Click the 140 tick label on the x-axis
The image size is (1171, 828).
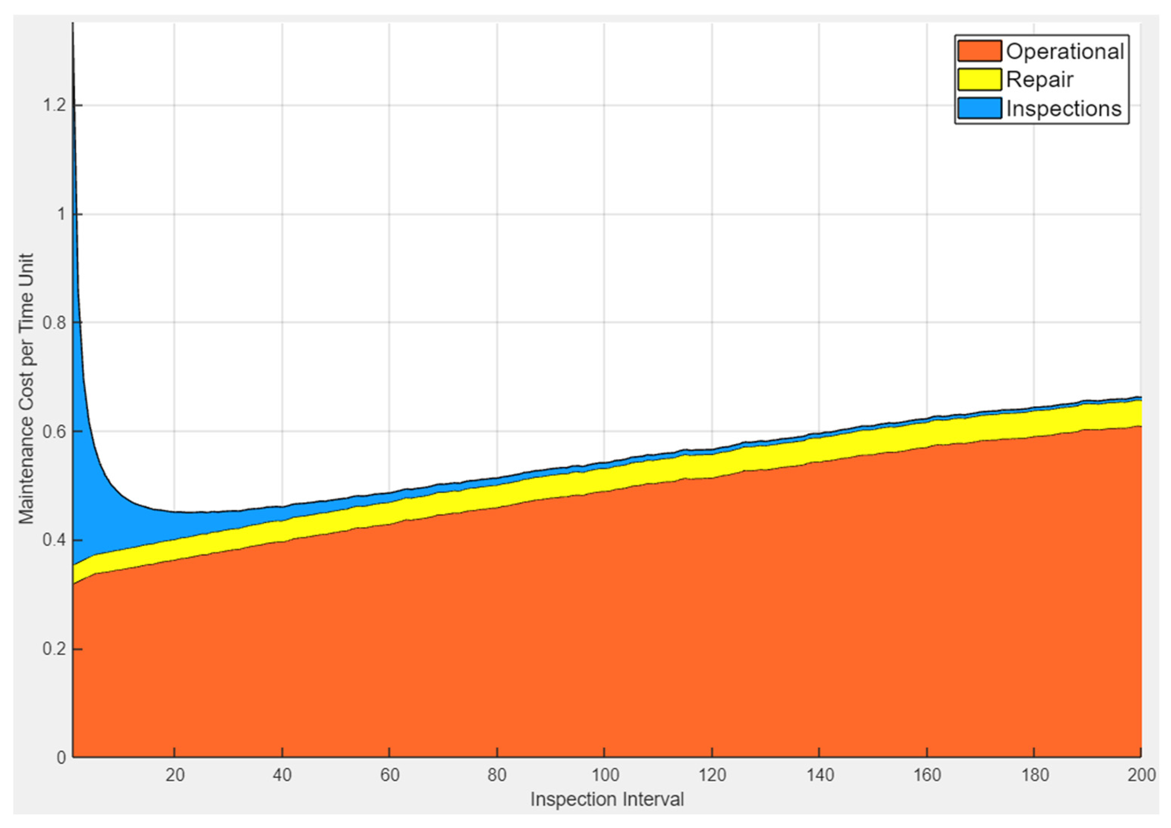pyautogui.click(x=820, y=775)
